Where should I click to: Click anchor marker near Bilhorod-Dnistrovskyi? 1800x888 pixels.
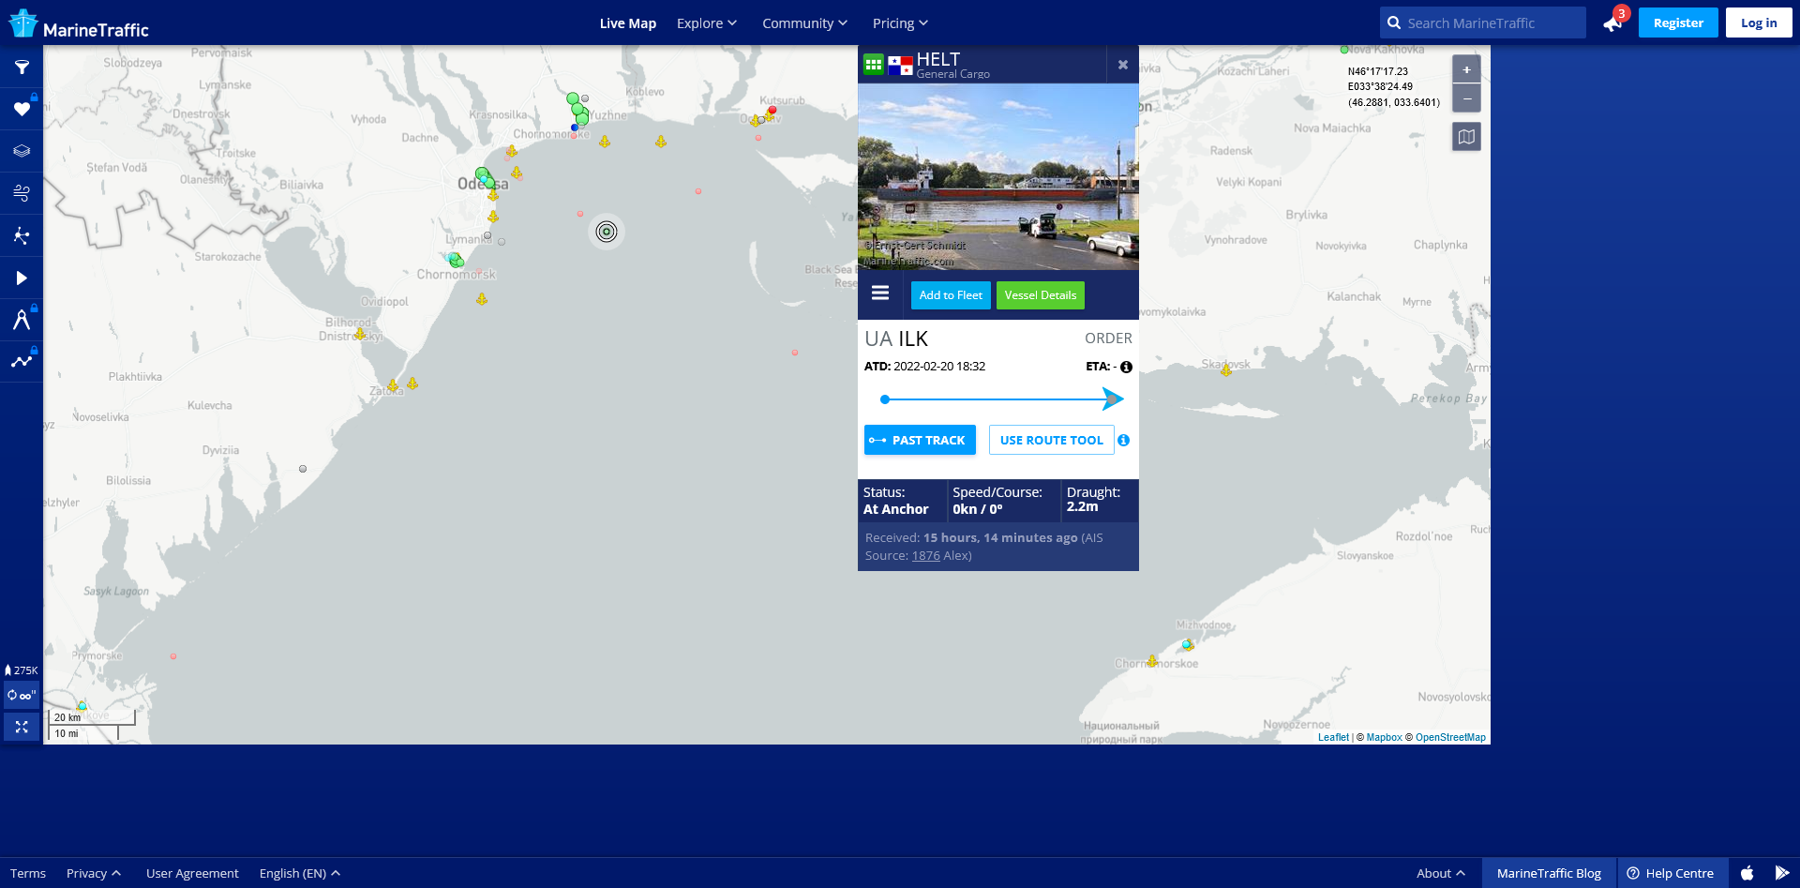click(359, 334)
